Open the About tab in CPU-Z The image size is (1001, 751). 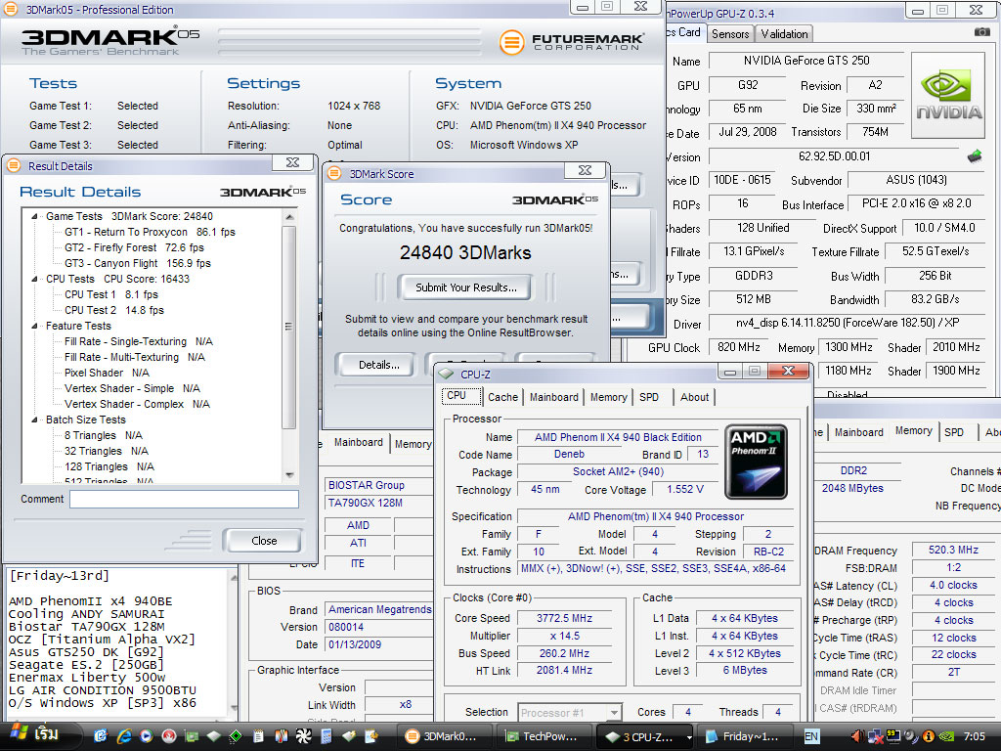[694, 397]
